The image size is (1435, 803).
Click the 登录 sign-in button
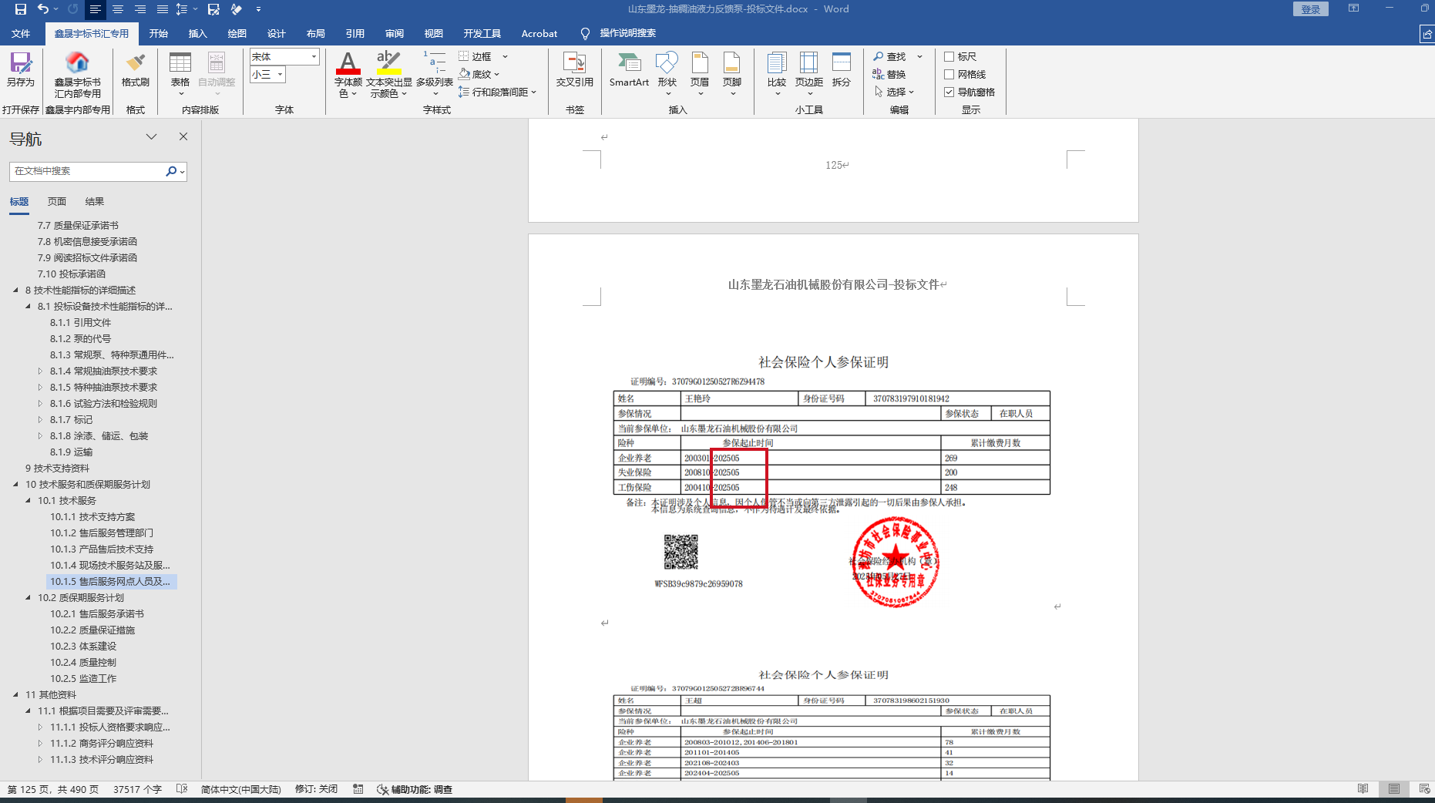pyautogui.click(x=1311, y=9)
